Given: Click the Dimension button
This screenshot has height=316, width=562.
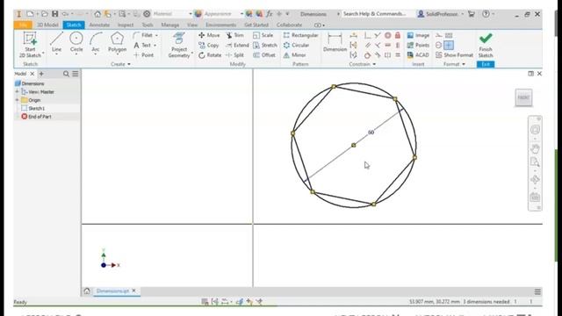Looking at the screenshot, I should [x=335, y=42].
